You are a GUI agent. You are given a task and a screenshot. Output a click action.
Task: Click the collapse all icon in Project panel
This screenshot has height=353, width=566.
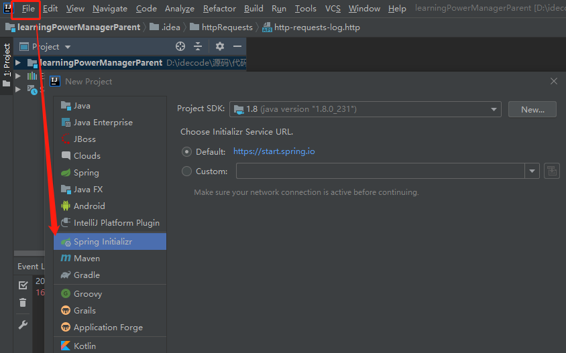tap(198, 46)
